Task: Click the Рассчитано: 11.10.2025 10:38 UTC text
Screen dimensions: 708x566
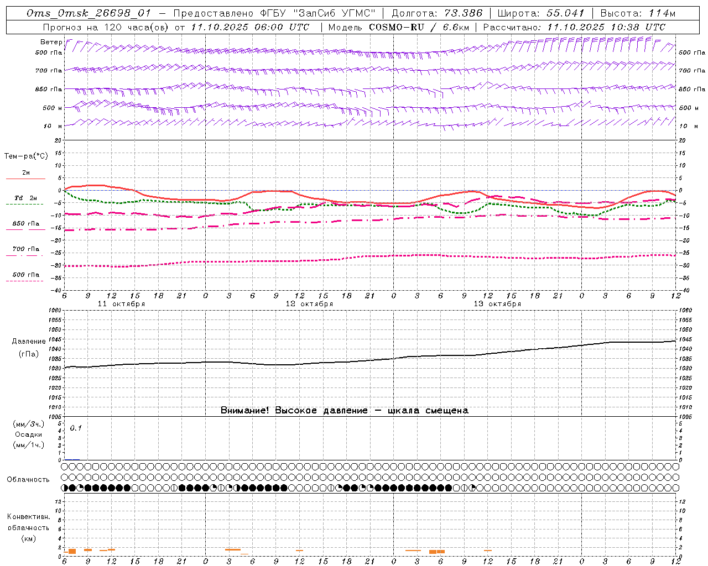Action: pyautogui.click(x=574, y=27)
